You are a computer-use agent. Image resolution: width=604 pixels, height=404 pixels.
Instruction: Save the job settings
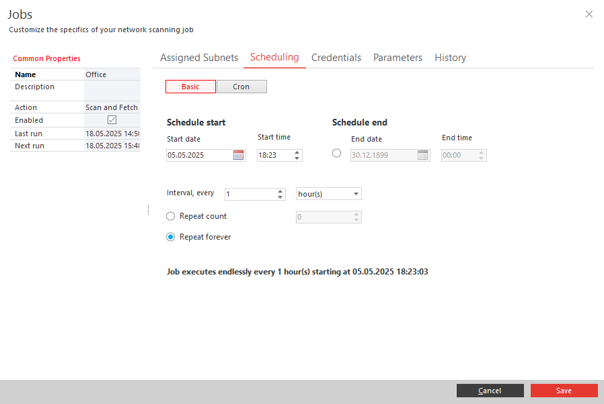pyautogui.click(x=564, y=391)
